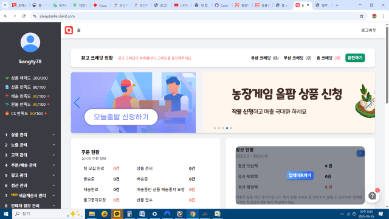Viewport: 389px width, 219px height.
Task: Click the Windows taskbar search box
Action: coord(49,214)
